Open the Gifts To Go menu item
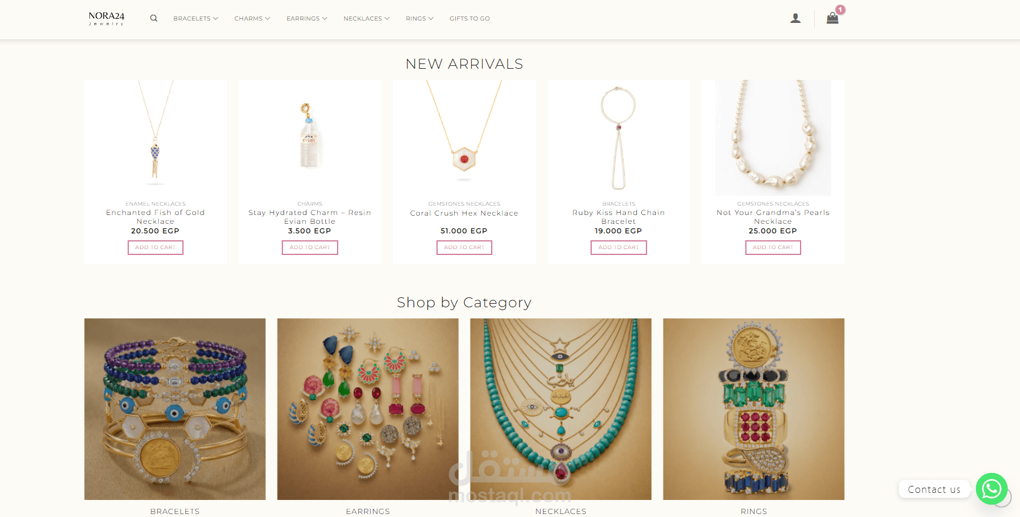Viewport: 1020px width, 517px height. [x=469, y=19]
